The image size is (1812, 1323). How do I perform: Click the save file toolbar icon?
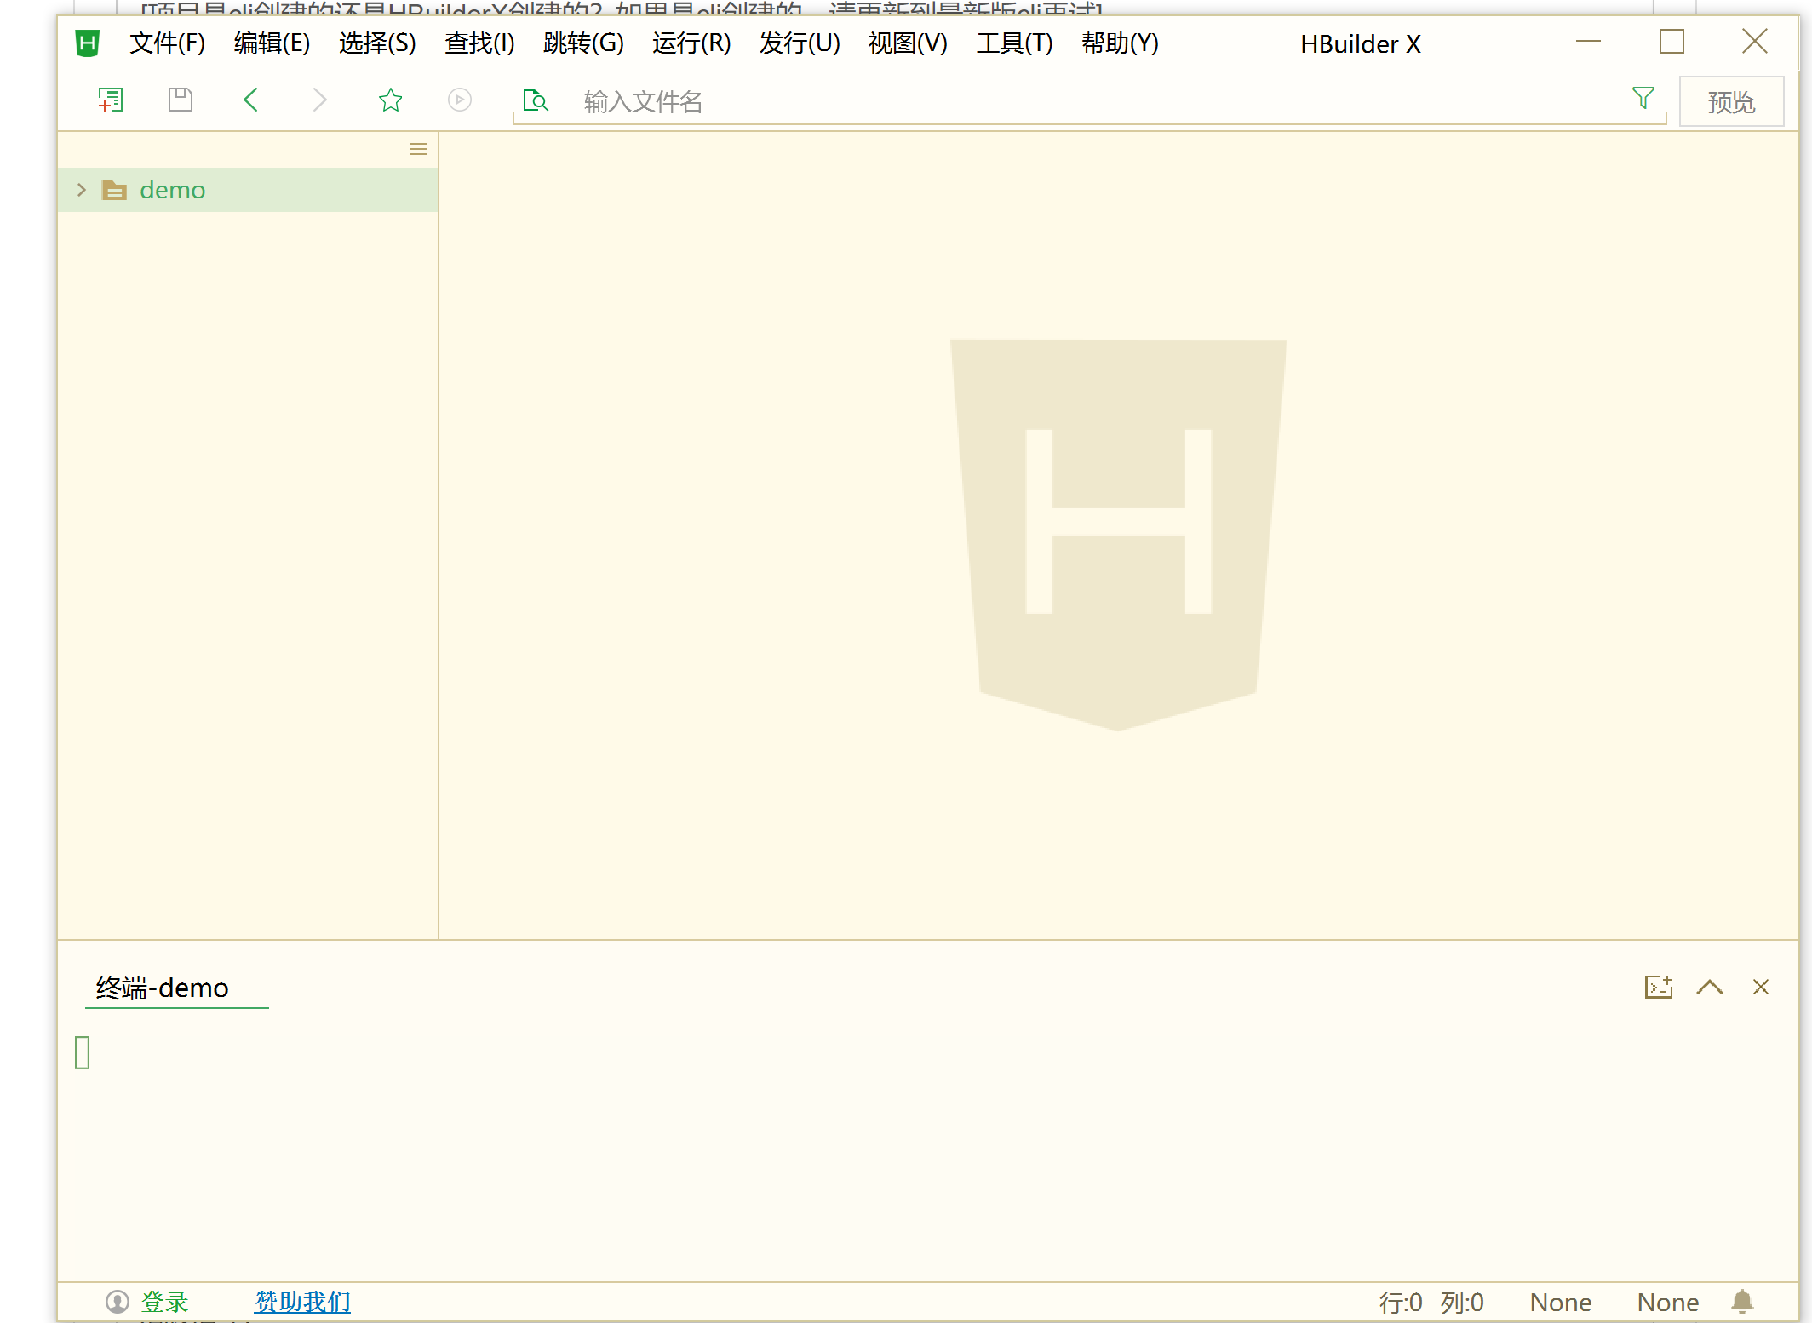click(181, 100)
